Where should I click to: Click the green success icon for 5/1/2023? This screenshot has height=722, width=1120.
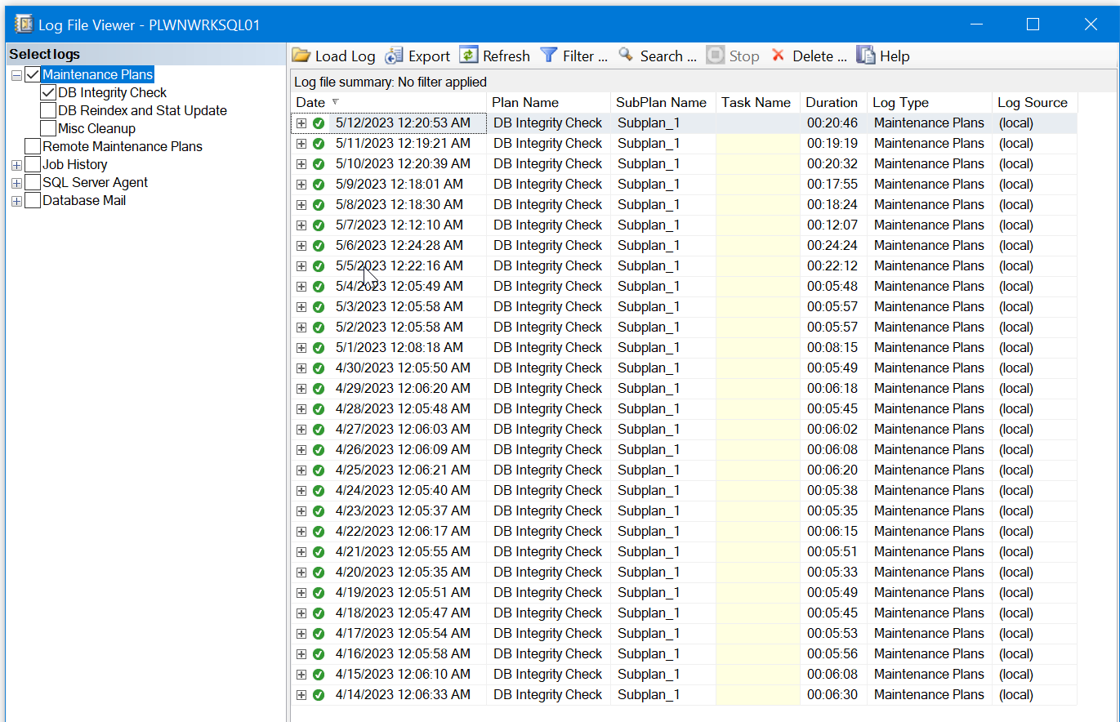(319, 348)
